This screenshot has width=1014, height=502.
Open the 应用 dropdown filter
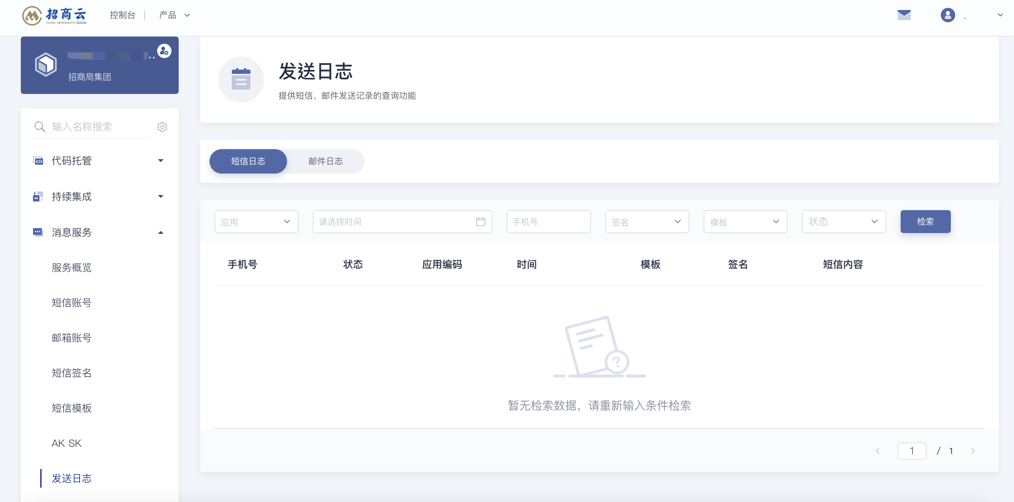coord(256,222)
